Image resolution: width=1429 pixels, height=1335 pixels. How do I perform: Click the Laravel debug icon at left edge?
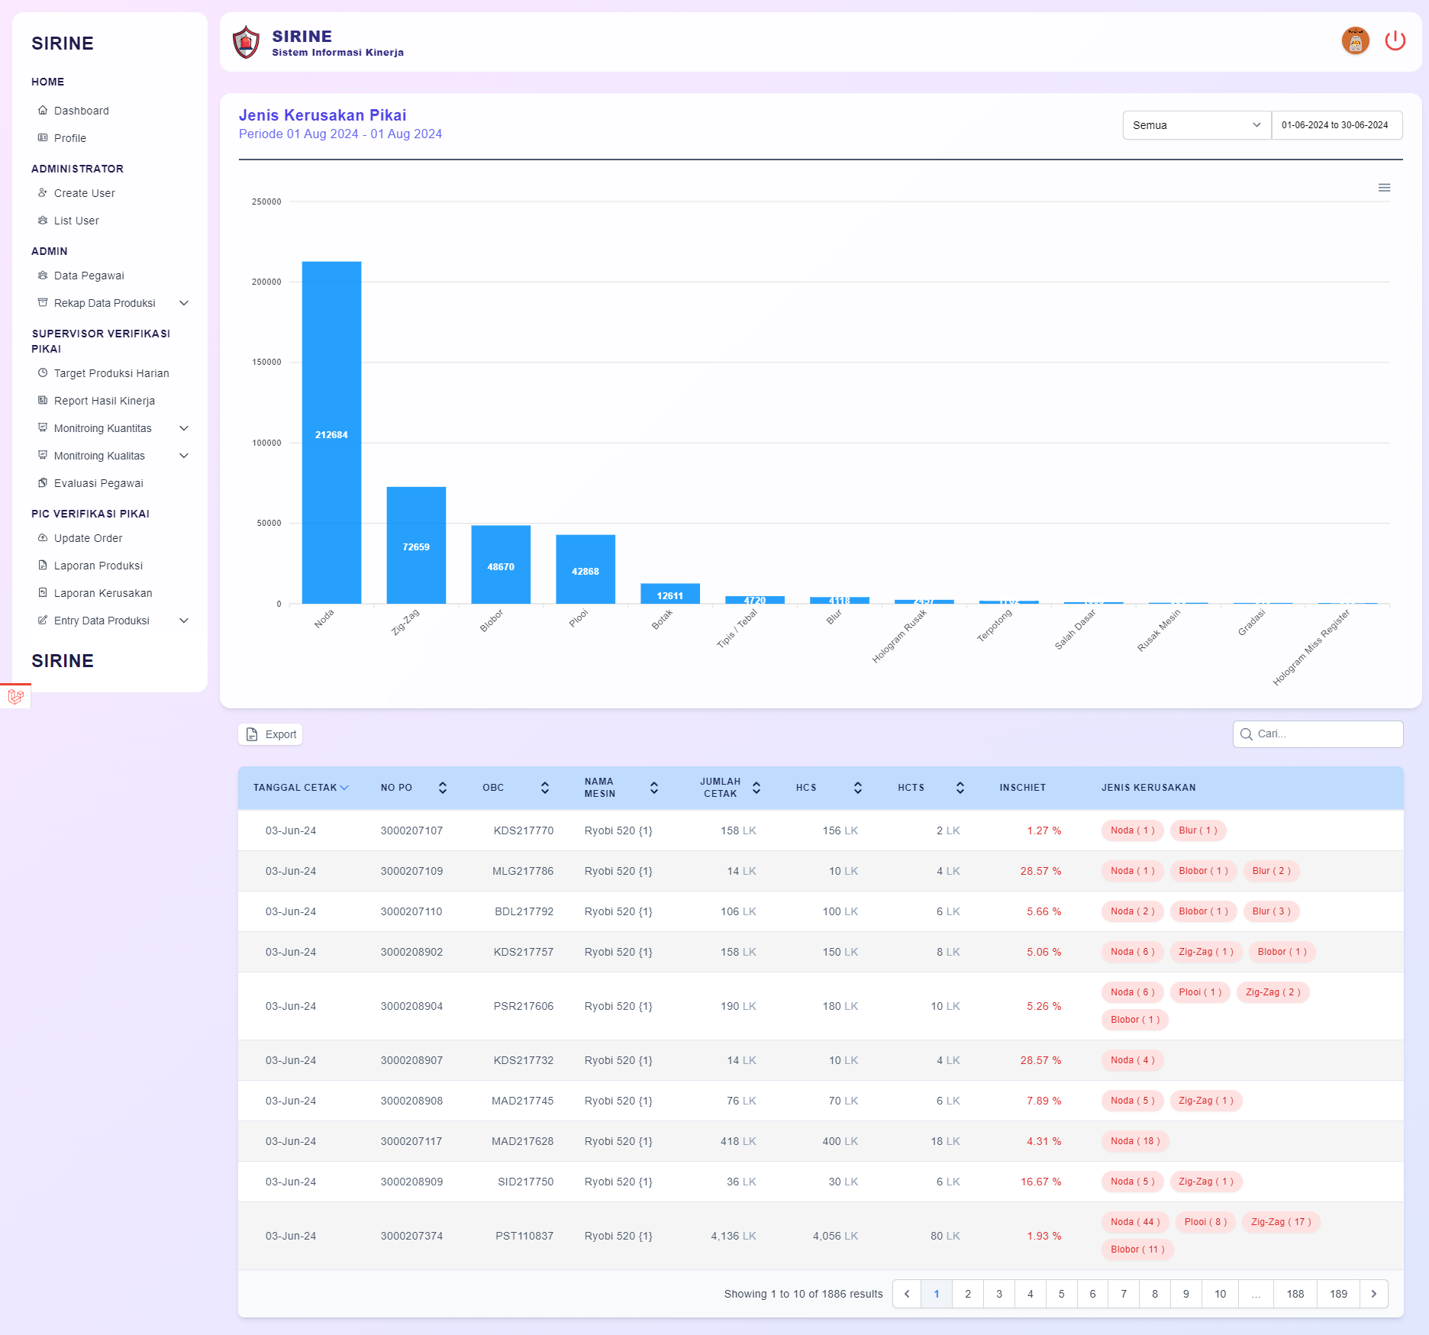pos(15,696)
